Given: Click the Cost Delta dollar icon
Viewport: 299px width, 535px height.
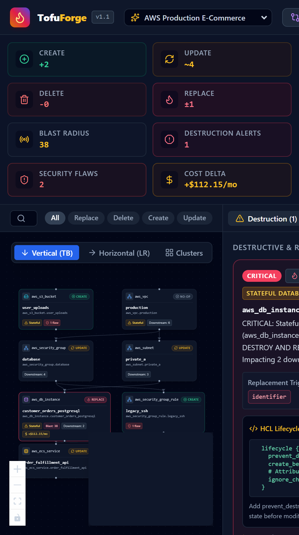Looking at the screenshot, I should (x=169, y=180).
